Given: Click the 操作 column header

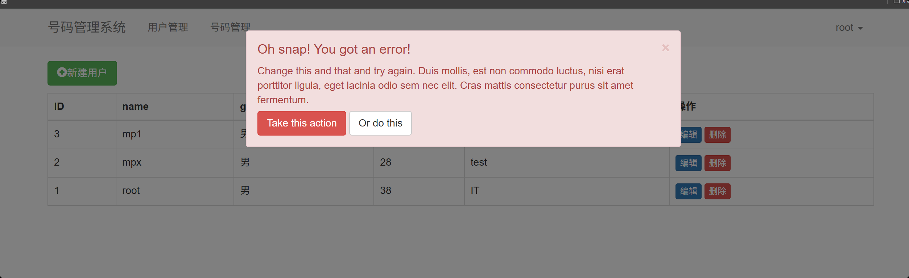Looking at the screenshot, I should click(688, 107).
